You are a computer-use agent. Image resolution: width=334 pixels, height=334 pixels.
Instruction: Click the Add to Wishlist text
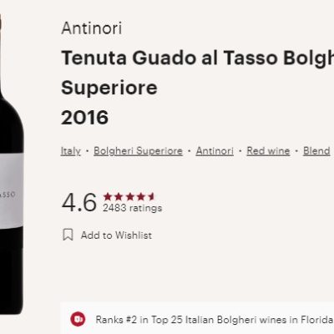116,235
